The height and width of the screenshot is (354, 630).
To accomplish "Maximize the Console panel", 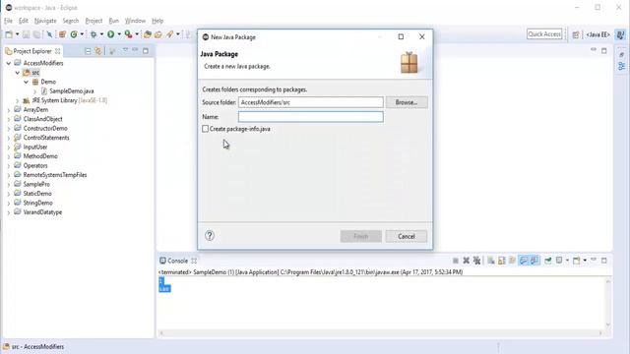I will pos(603,261).
